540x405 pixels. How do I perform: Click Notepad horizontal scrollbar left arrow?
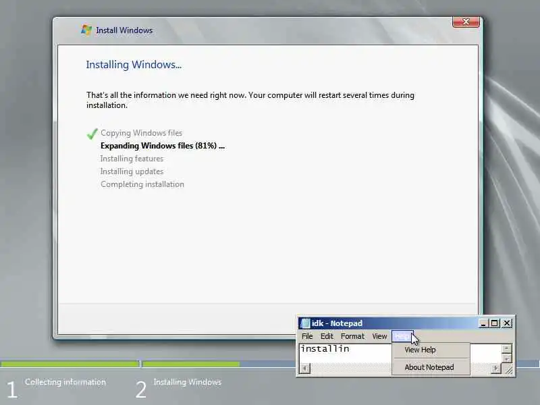click(x=305, y=369)
